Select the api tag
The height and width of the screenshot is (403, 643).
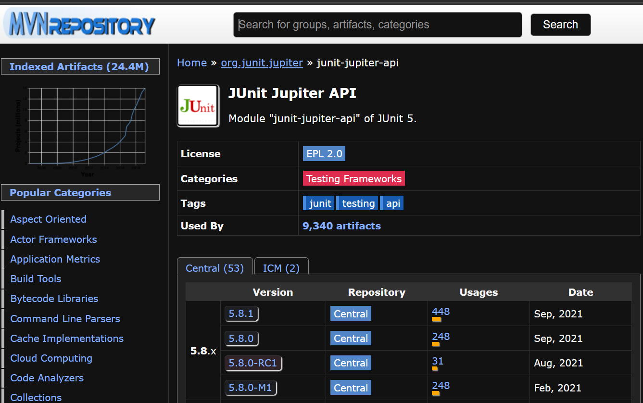392,203
